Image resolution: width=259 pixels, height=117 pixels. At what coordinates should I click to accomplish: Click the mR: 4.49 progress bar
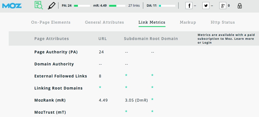coord(117,6)
